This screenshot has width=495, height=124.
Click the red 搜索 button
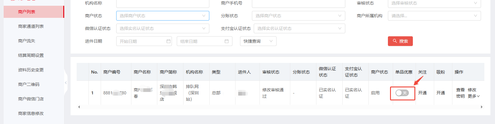pos(400,41)
